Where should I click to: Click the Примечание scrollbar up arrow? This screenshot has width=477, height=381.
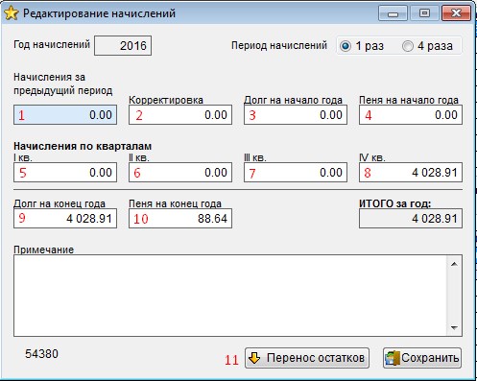(x=454, y=264)
